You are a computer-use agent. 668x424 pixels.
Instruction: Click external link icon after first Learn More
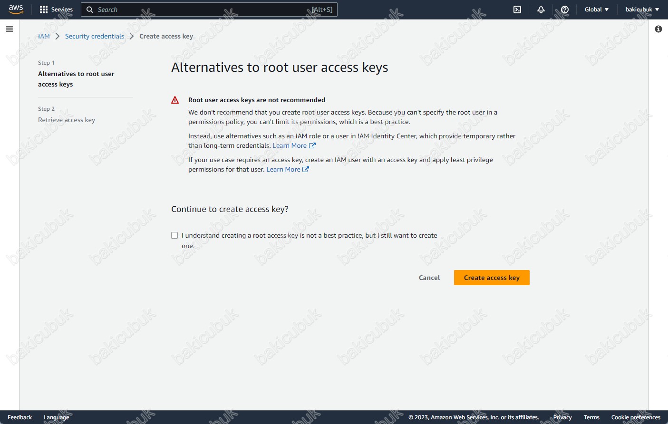coord(312,145)
